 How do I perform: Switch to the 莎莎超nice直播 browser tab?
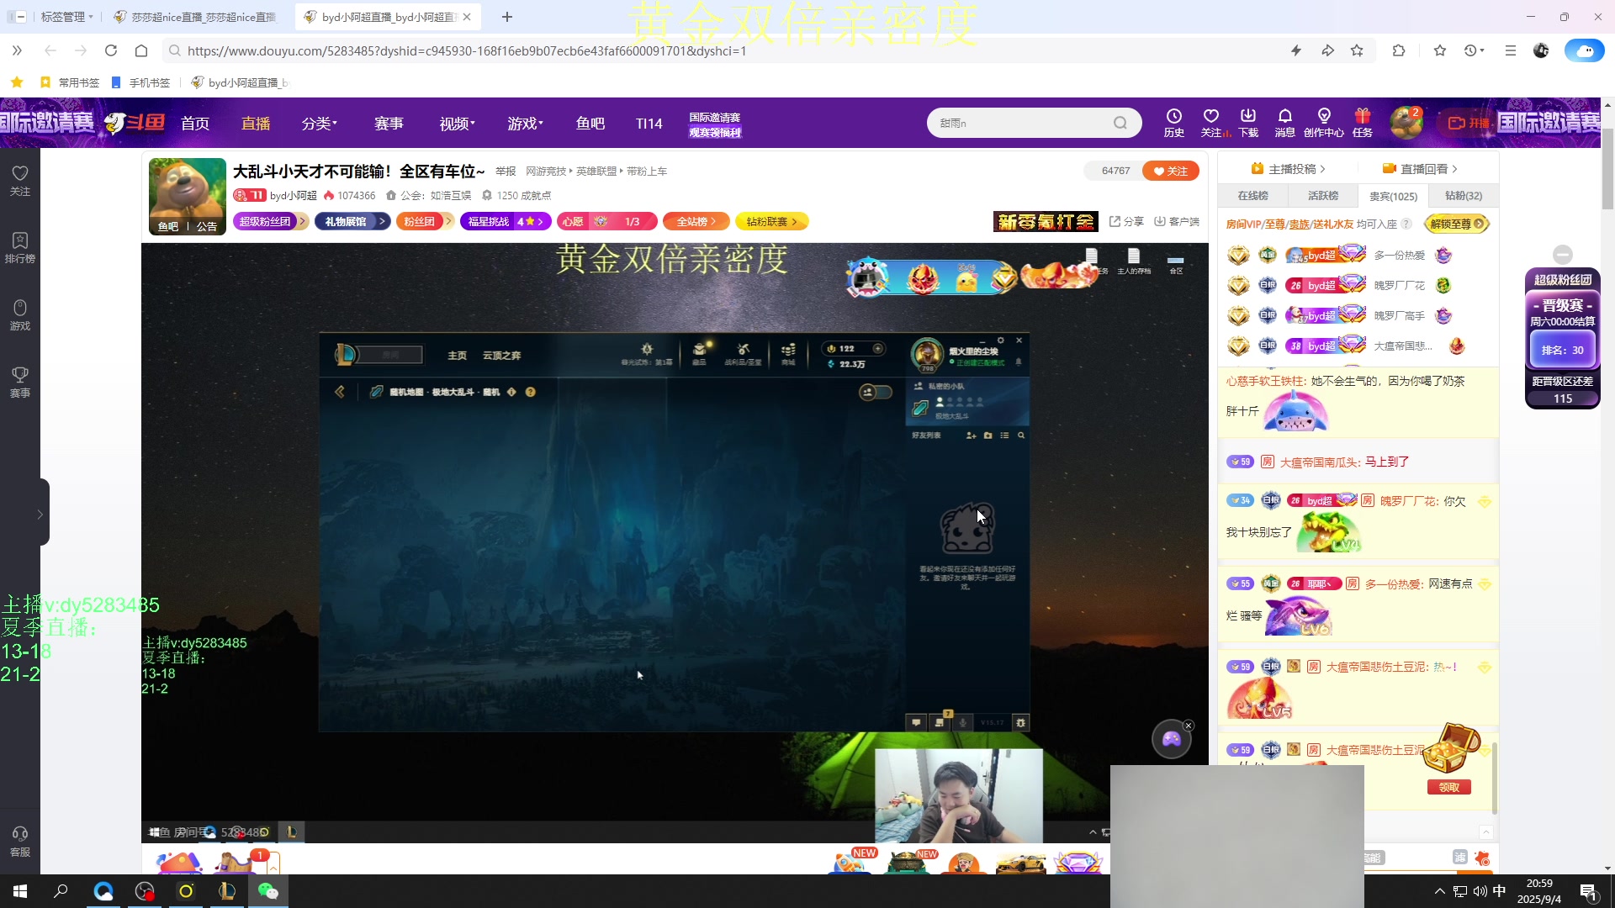tap(195, 17)
